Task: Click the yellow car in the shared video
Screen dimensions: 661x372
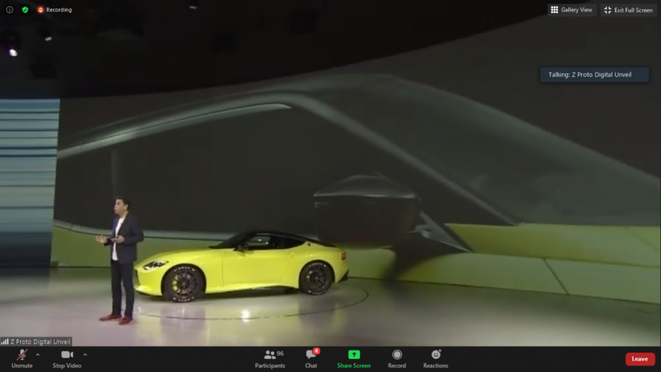Action: [241, 266]
